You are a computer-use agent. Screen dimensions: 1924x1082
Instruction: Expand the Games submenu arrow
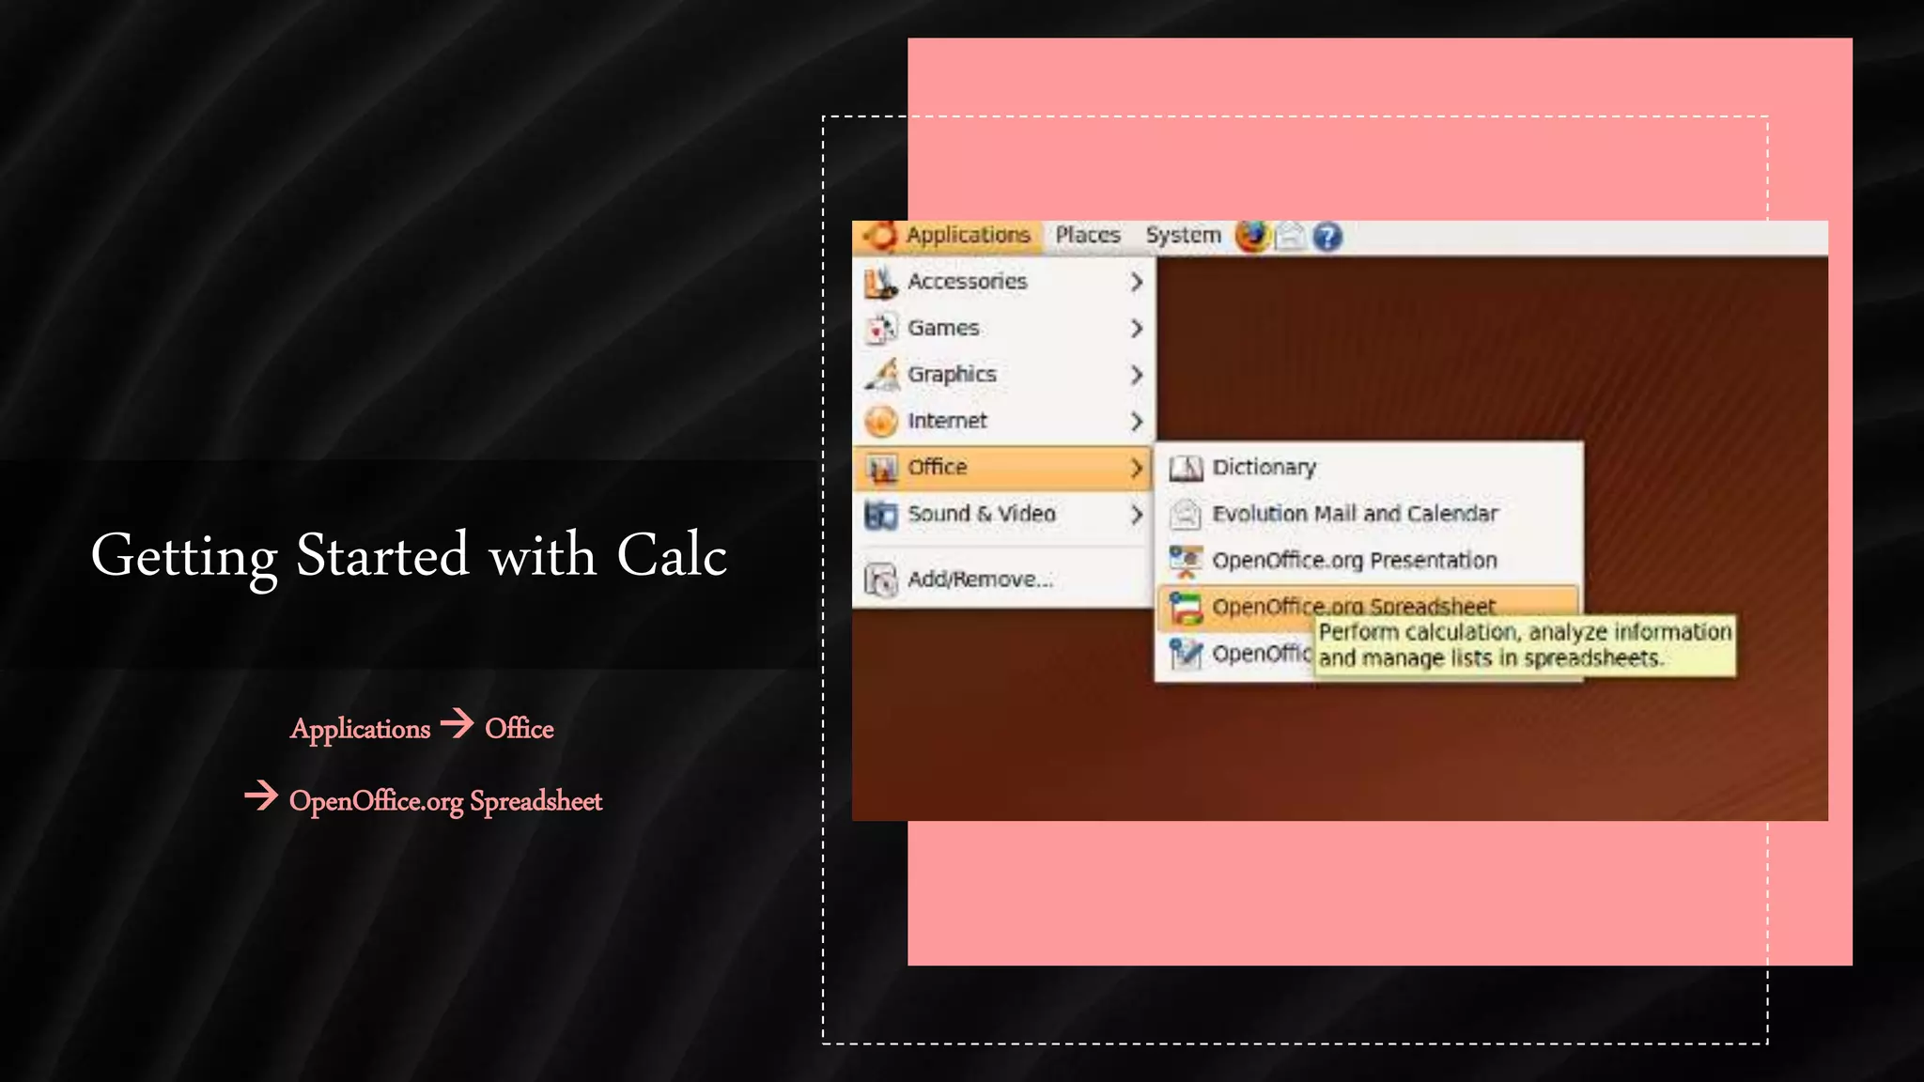tap(1136, 329)
